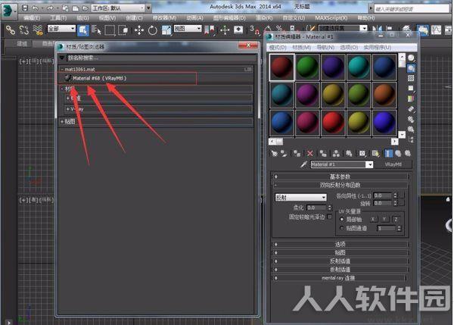The image size is (454, 325).
Task: Collapse the BRDF rollout header
Action: point(340,185)
